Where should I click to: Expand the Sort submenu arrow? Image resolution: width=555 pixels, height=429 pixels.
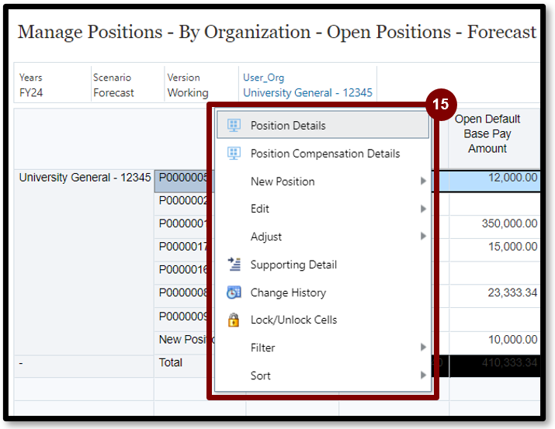(423, 375)
